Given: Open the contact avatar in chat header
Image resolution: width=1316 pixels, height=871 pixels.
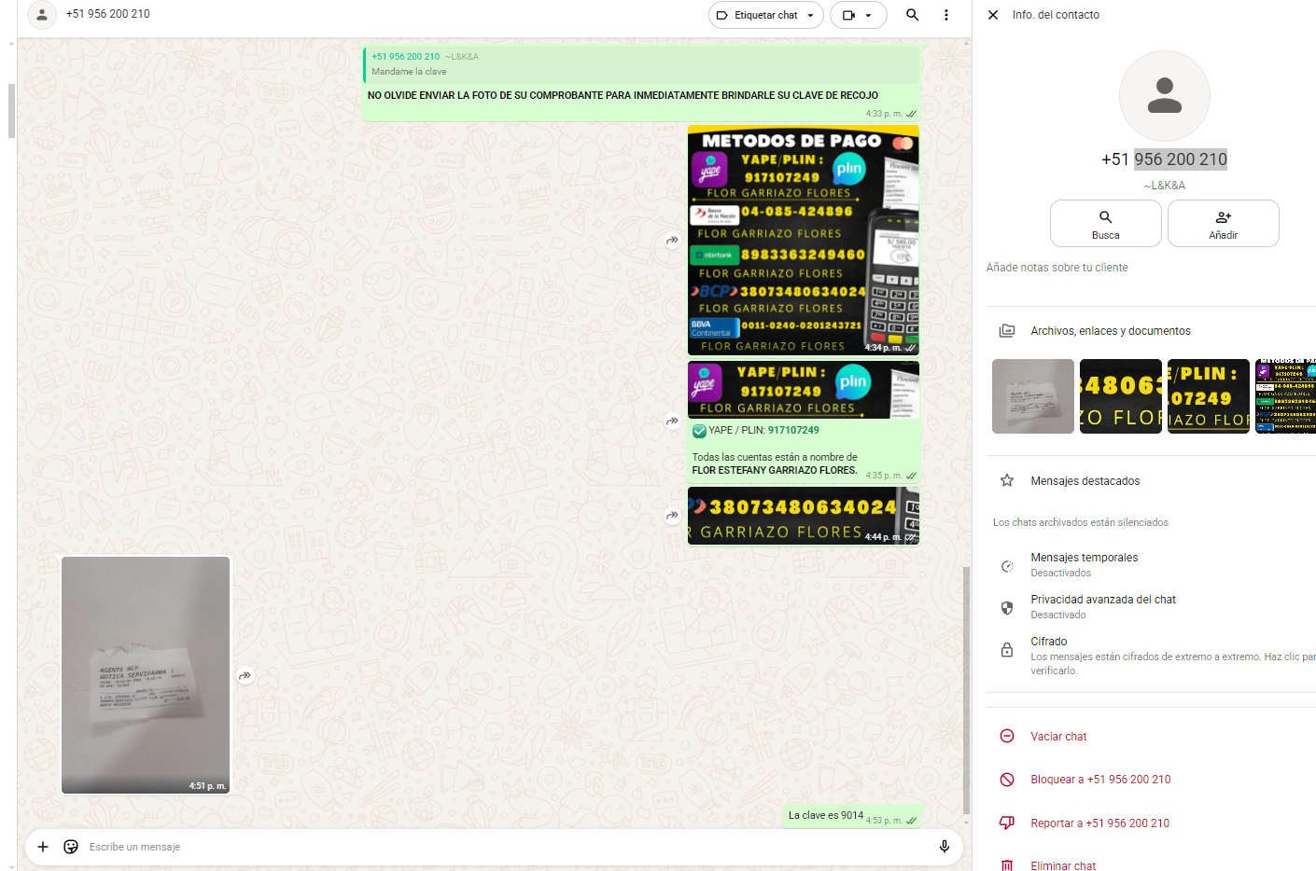Looking at the screenshot, I should (x=42, y=15).
